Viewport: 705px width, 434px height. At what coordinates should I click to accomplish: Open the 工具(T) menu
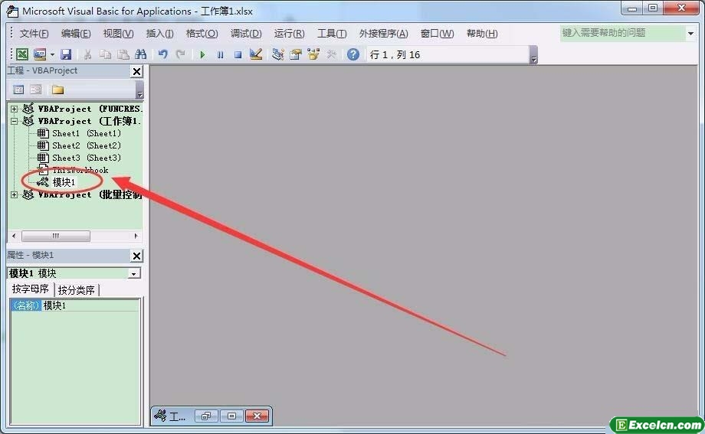coord(332,34)
